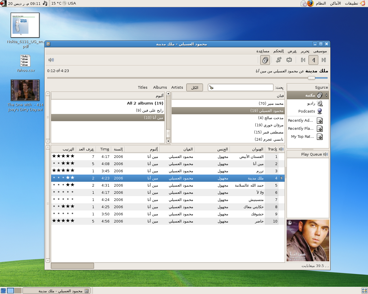Toggle the repeat playback icon

click(x=289, y=60)
